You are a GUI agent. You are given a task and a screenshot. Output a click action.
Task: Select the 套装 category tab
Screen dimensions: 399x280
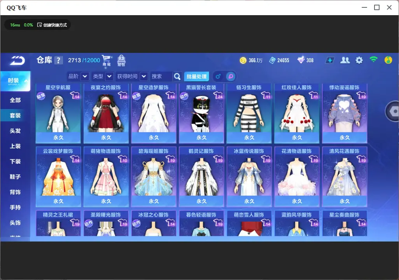click(x=15, y=115)
